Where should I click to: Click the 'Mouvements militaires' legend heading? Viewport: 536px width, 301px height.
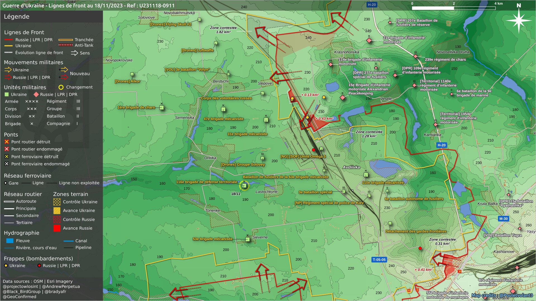click(33, 62)
